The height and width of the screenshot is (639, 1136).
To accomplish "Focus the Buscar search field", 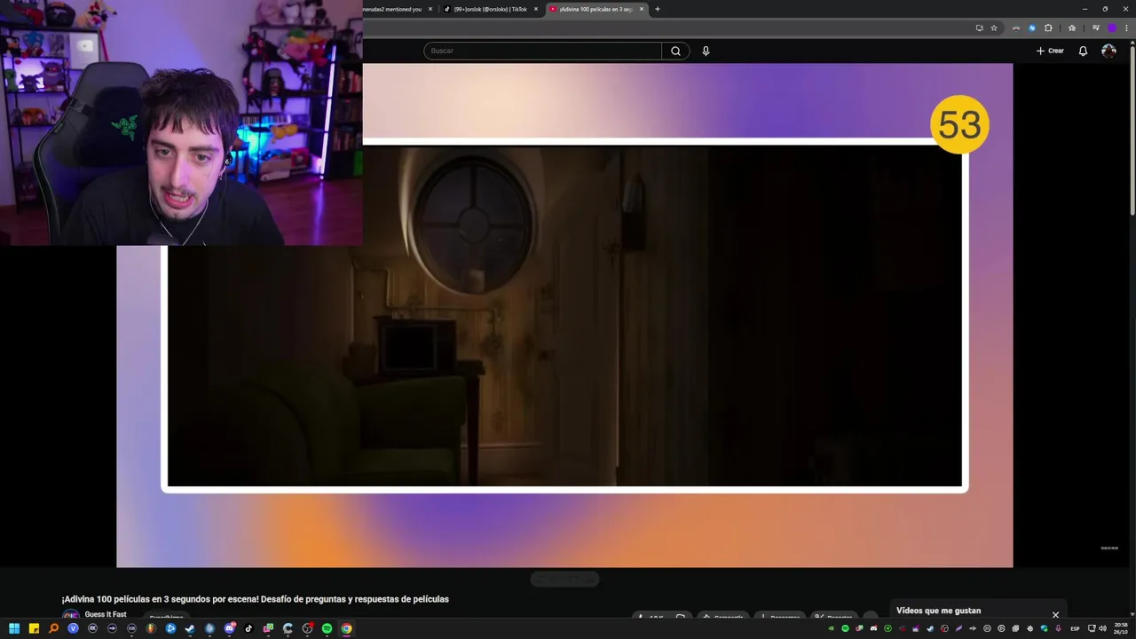I will pyautogui.click(x=543, y=51).
